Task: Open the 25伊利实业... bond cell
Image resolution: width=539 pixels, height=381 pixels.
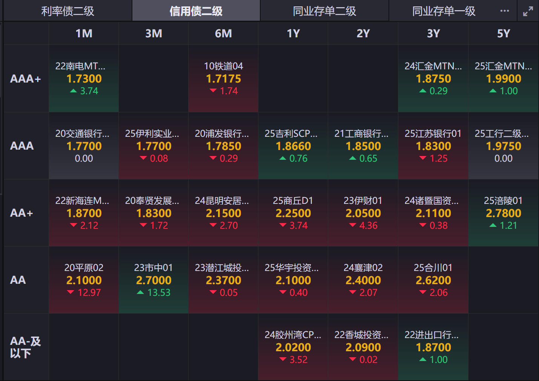Action: [x=154, y=146]
